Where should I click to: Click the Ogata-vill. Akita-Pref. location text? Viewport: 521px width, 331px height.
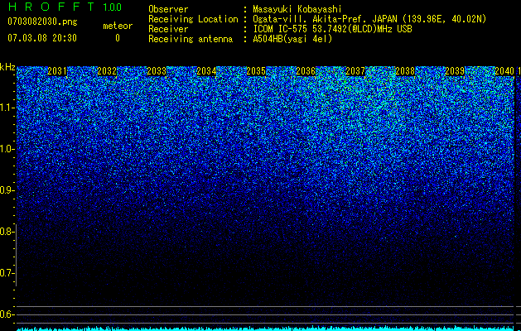coord(369,19)
